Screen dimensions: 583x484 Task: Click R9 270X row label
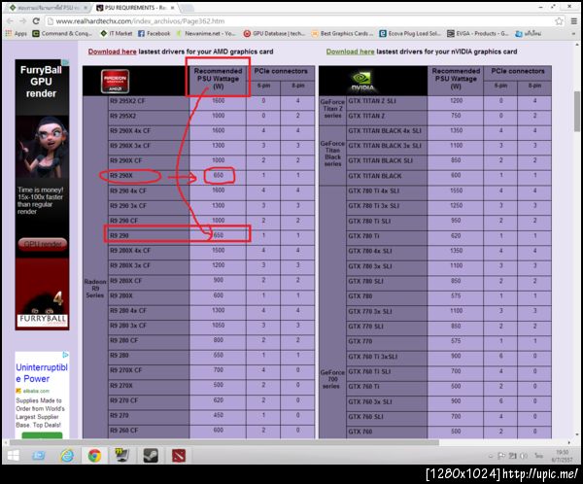click(121, 386)
